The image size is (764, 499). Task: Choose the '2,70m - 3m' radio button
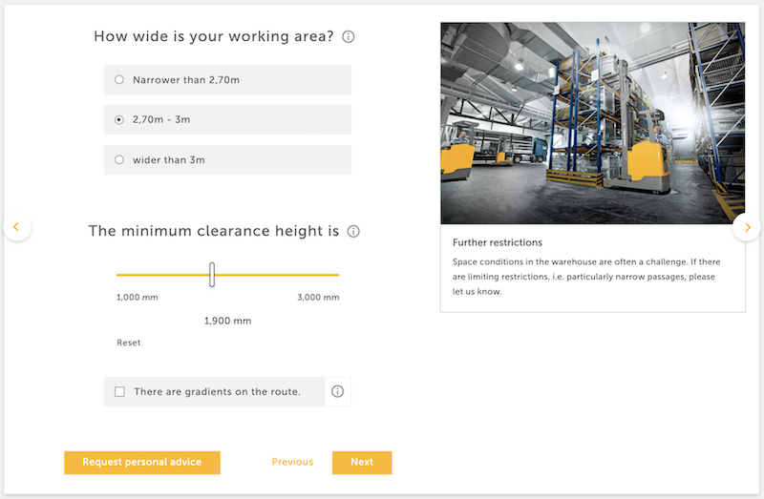[119, 120]
